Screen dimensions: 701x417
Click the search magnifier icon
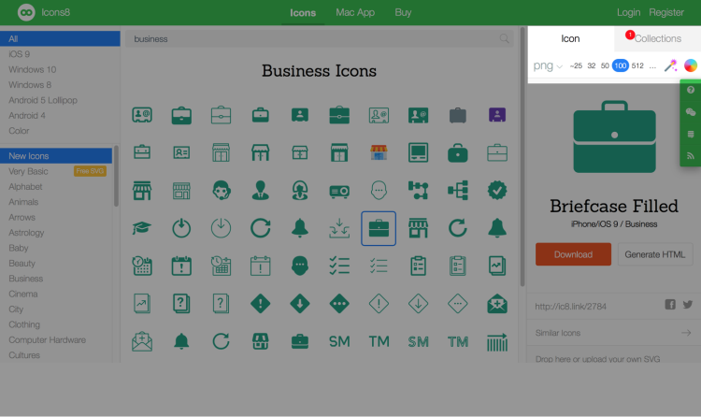click(x=505, y=39)
